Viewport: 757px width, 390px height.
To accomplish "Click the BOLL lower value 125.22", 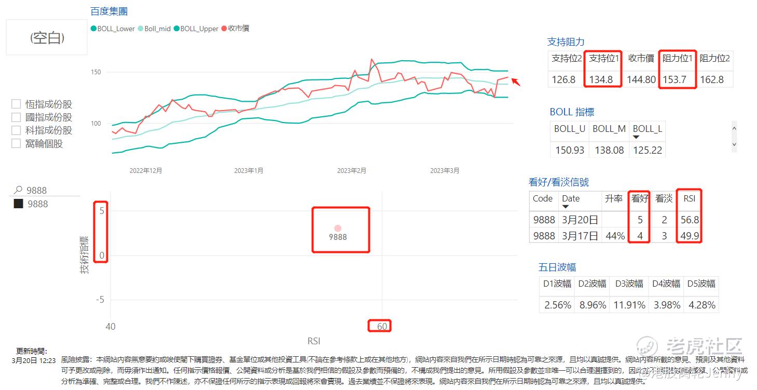I will 647,150.
